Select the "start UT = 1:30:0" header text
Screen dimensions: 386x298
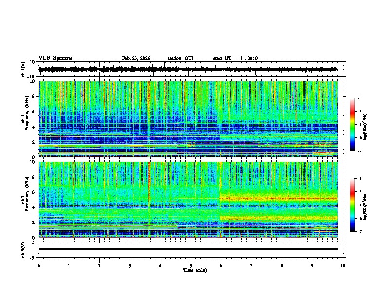click(x=235, y=58)
